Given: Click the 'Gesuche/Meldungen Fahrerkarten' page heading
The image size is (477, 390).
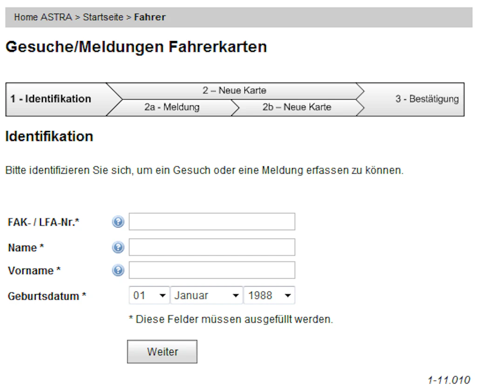Looking at the screenshot, I should [x=136, y=47].
